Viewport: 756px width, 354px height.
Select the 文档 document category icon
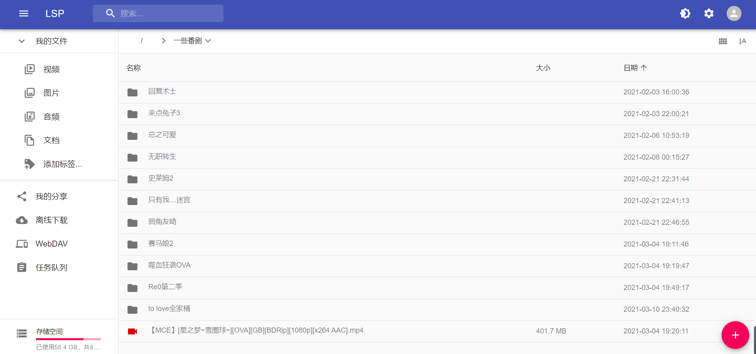coord(30,140)
